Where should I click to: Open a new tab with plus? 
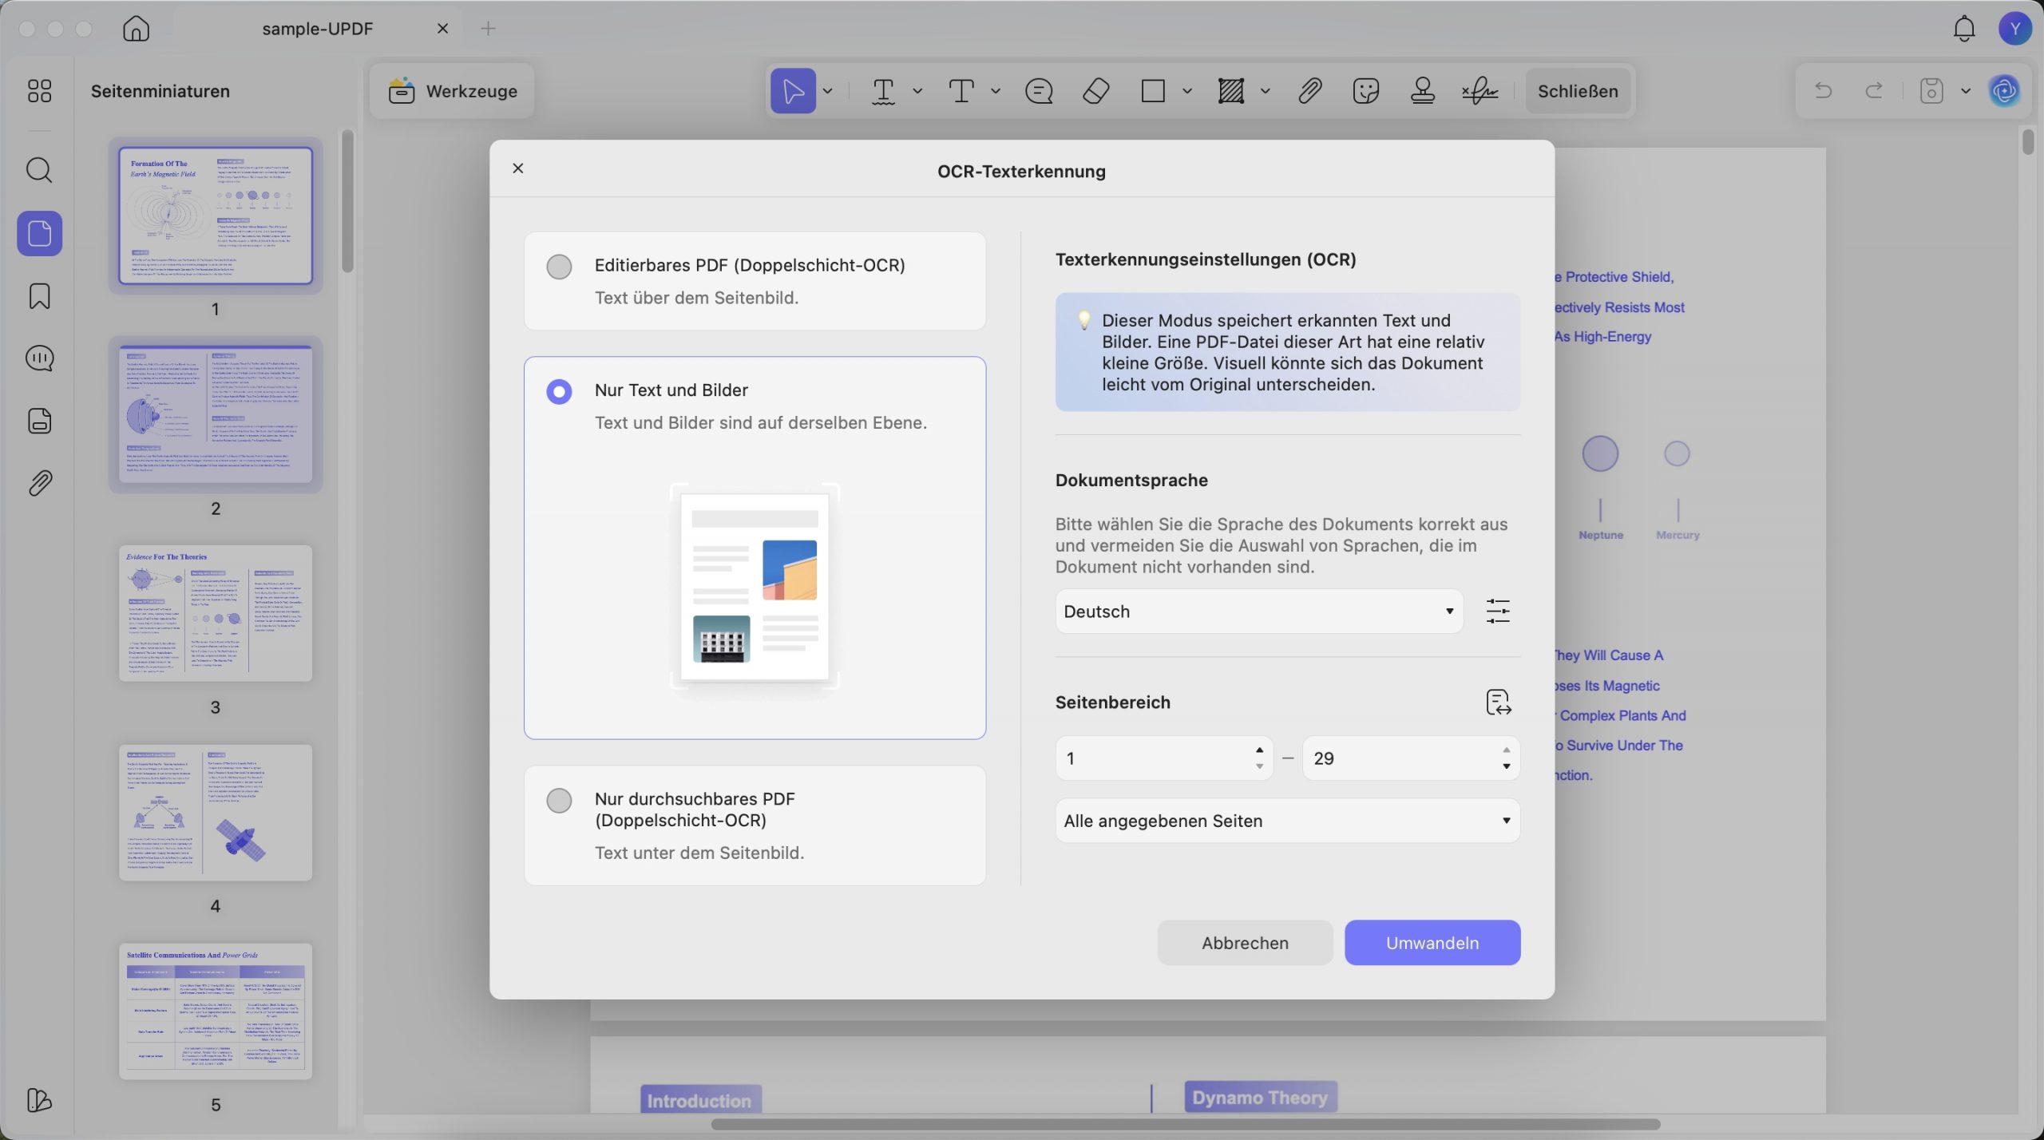488,29
